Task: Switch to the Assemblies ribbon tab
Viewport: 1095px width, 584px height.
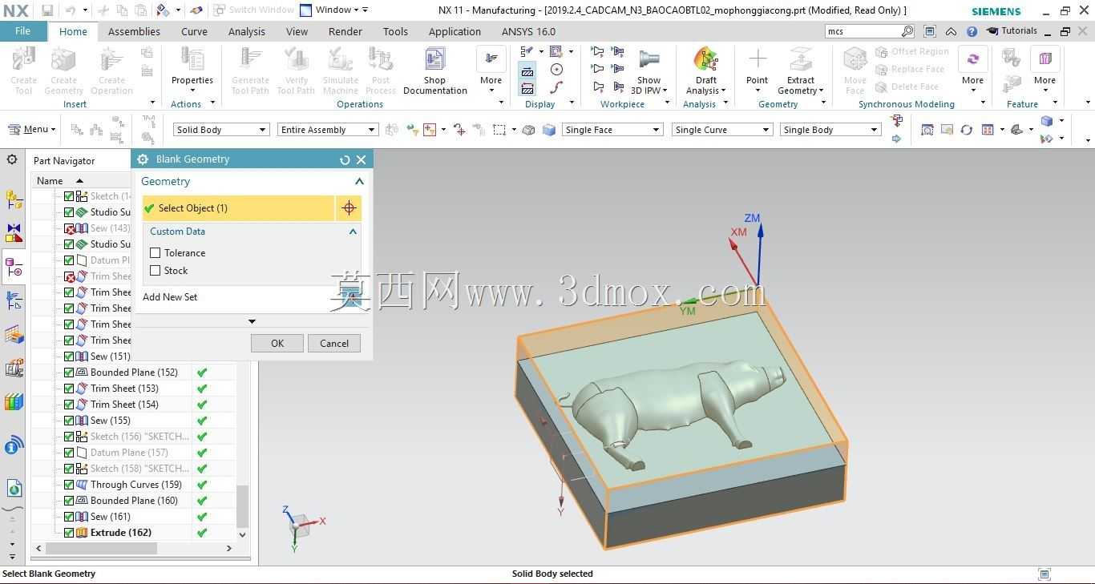Action: click(x=134, y=31)
